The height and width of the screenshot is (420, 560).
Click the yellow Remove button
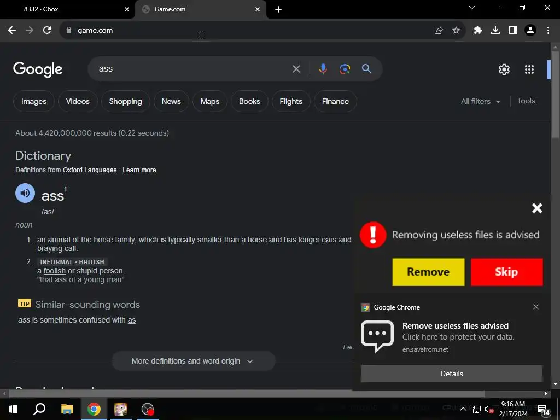(428, 272)
